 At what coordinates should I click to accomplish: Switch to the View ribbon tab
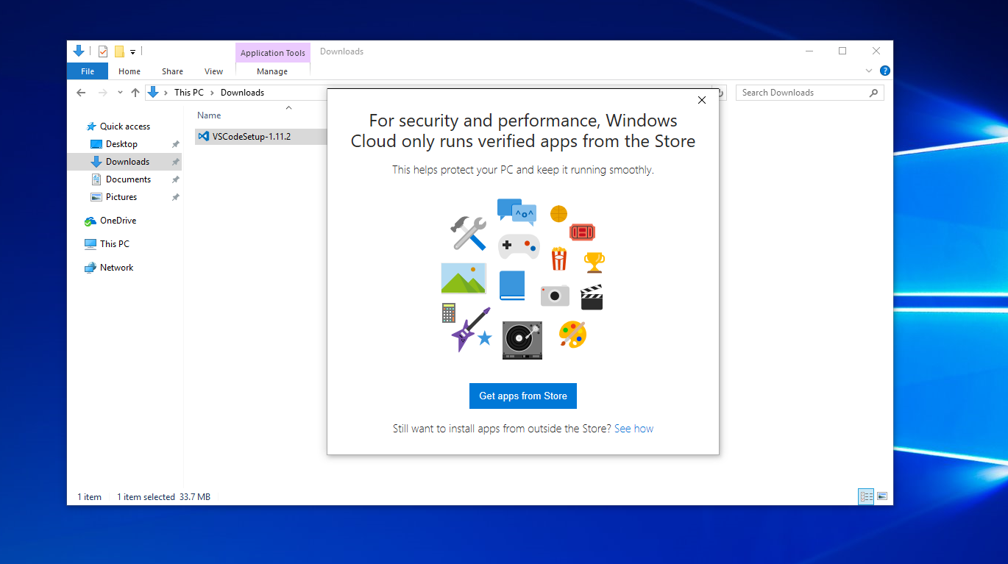[x=213, y=71]
